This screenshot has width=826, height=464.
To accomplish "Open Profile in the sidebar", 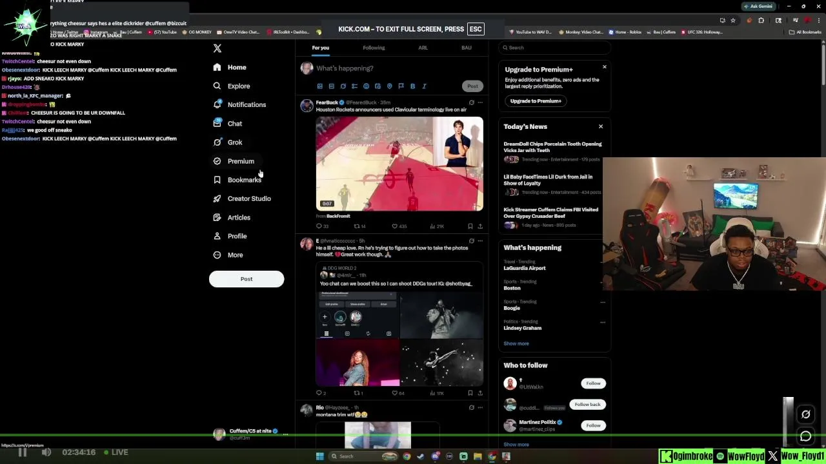I will pos(230,236).
